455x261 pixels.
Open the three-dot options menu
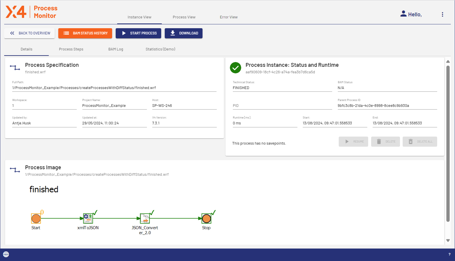442,15
